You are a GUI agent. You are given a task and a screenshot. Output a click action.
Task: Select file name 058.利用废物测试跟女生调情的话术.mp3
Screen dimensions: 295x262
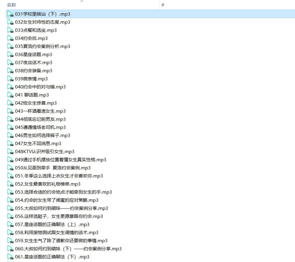point(57,232)
